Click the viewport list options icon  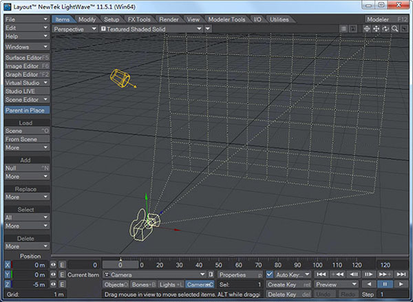(343, 29)
